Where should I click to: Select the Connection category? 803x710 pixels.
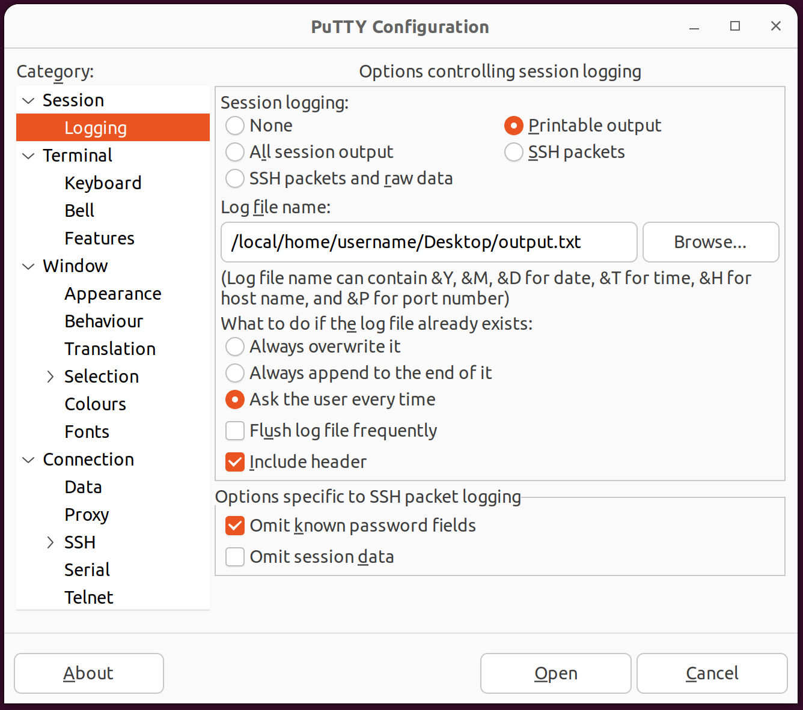point(88,460)
